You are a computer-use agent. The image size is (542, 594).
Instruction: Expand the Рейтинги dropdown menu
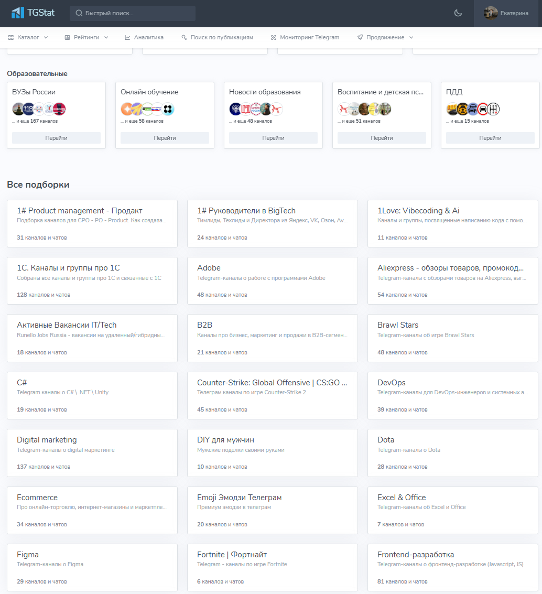click(x=86, y=37)
